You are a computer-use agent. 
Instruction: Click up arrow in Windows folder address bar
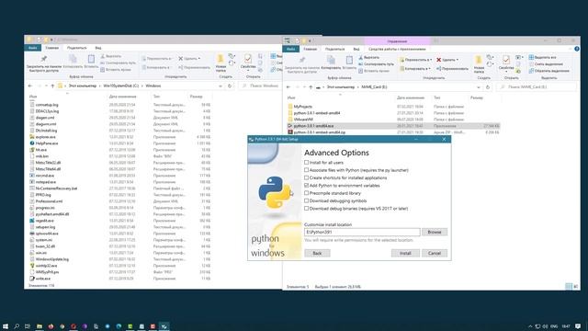pyautogui.click(x=52, y=86)
